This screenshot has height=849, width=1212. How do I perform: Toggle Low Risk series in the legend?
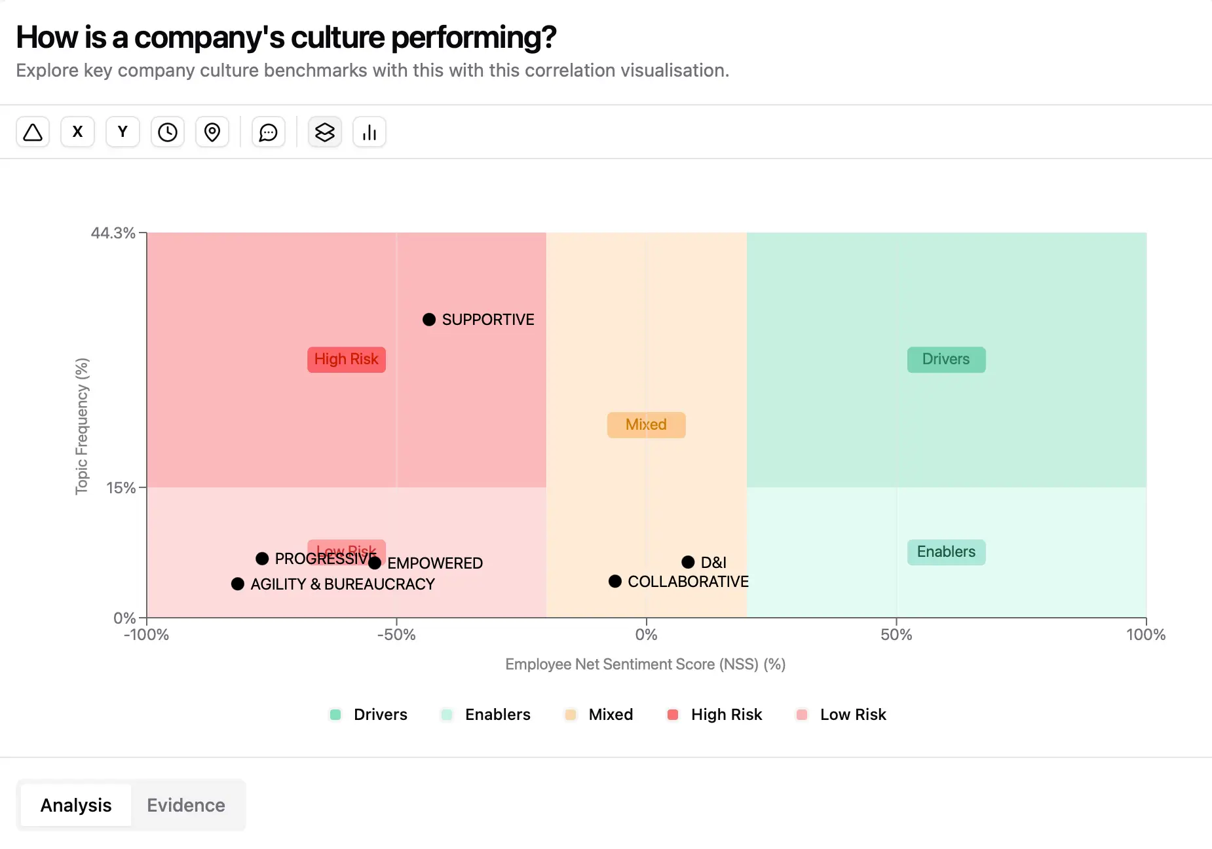click(841, 715)
